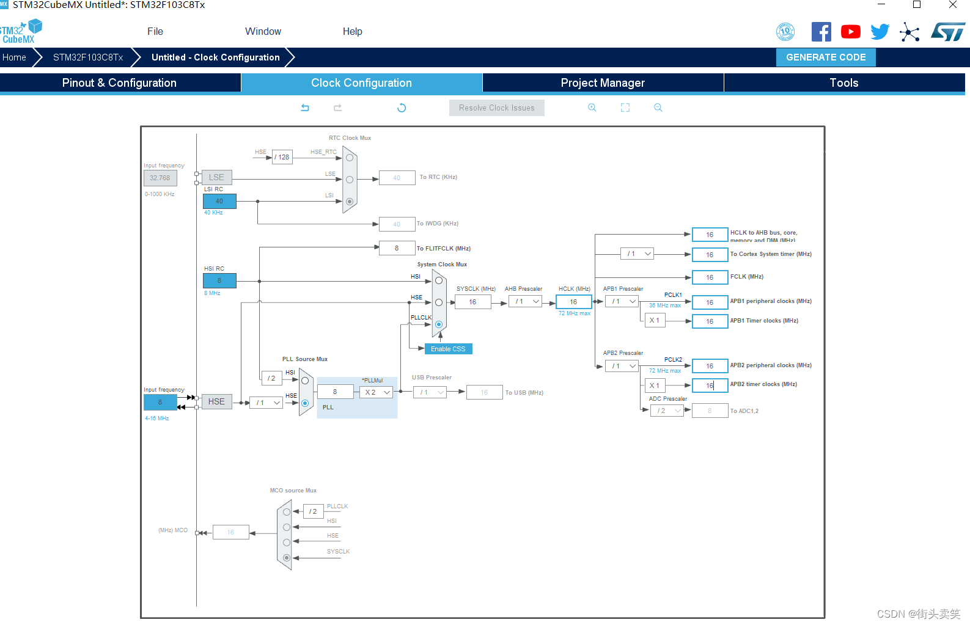Click the APB2 timer clocks value field
The height and width of the screenshot is (625, 970).
[710, 386]
